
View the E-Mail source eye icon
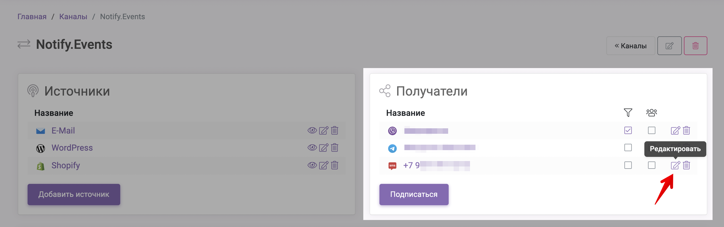[312, 130]
